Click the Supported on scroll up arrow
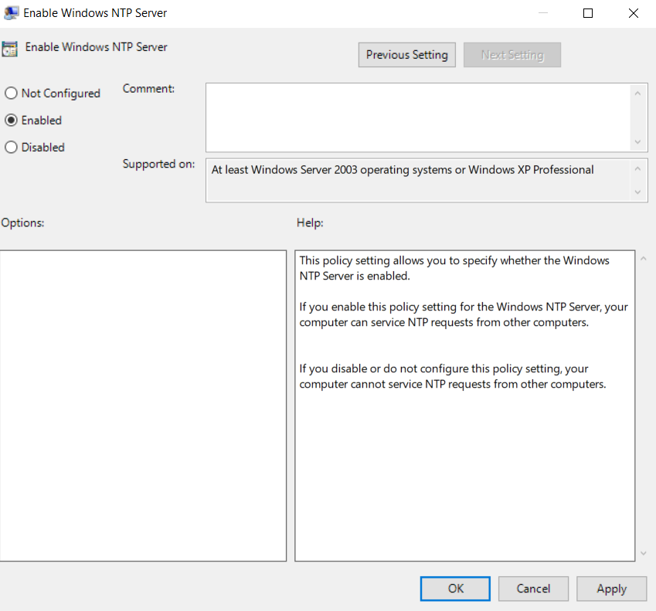656x611 pixels. 638,169
